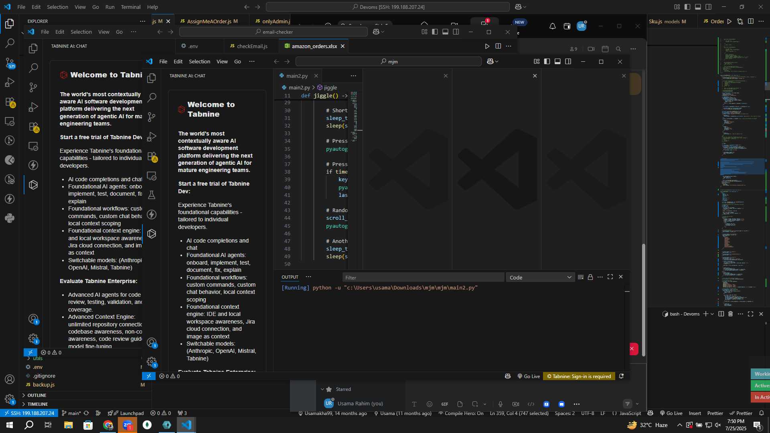Toggle bottom panel in Devoms window
770x433 pixels.
(698, 7)
